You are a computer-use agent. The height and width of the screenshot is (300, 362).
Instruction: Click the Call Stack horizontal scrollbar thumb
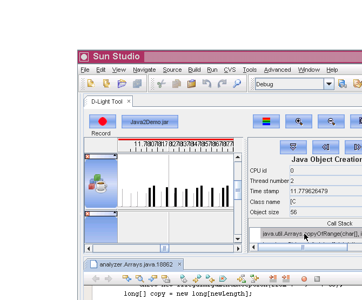pos(303,247)
